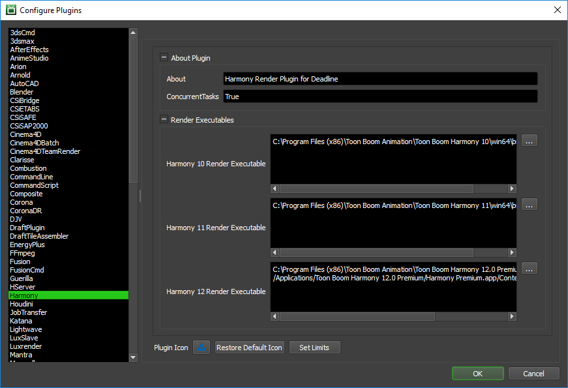The width and height of the screenshot is (568, 388).
Task: Select AfterEffects plugin
Action: pos(68,50)
